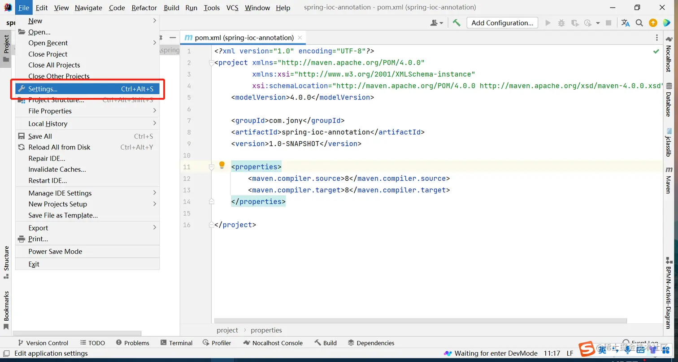Click the Run with Coverage icon
Image resolution: width=678 pixels, height=362 pixels.
coord(575,23)
